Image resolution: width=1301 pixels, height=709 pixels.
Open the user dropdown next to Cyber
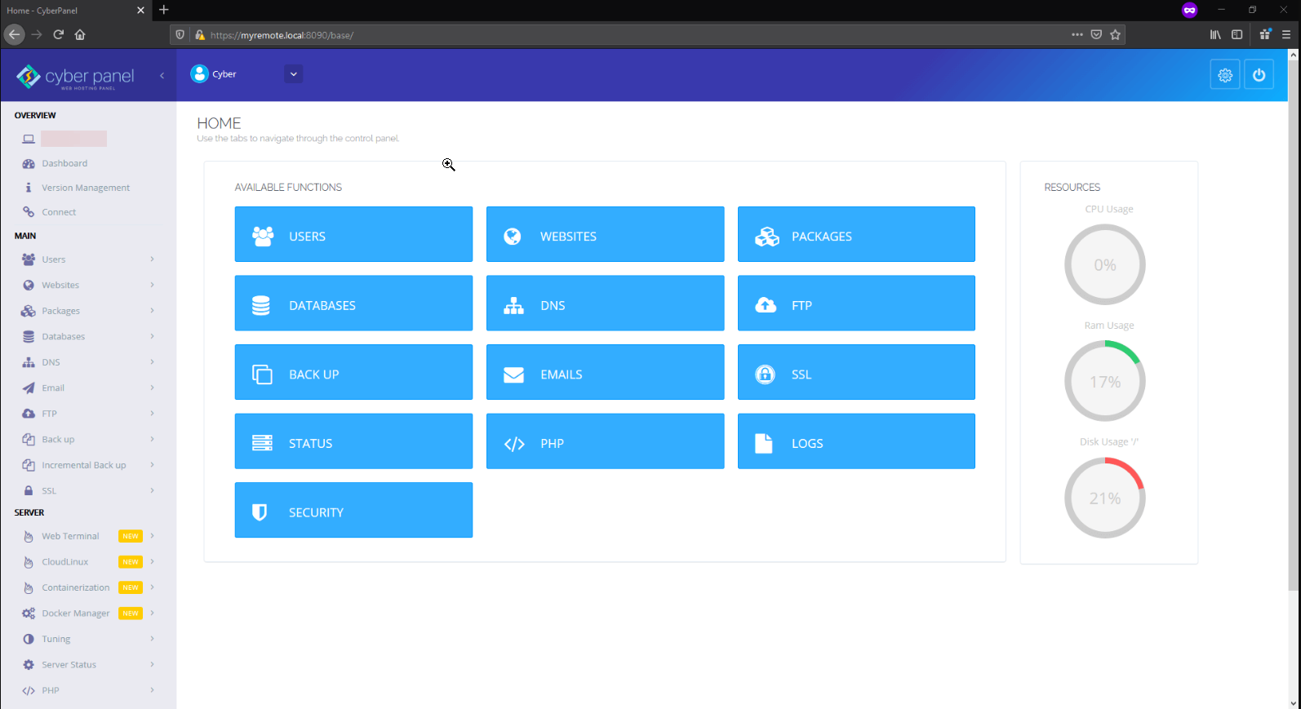pos(294,74)
